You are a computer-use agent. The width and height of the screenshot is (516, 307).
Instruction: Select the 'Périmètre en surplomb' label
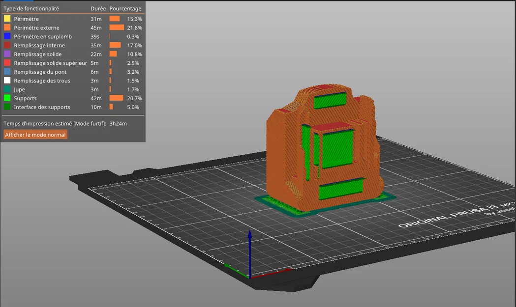click(43, 37)
